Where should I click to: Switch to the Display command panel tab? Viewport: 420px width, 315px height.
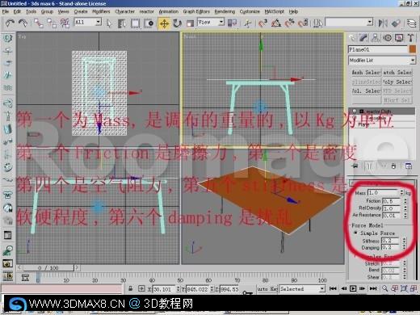point(399,38)
